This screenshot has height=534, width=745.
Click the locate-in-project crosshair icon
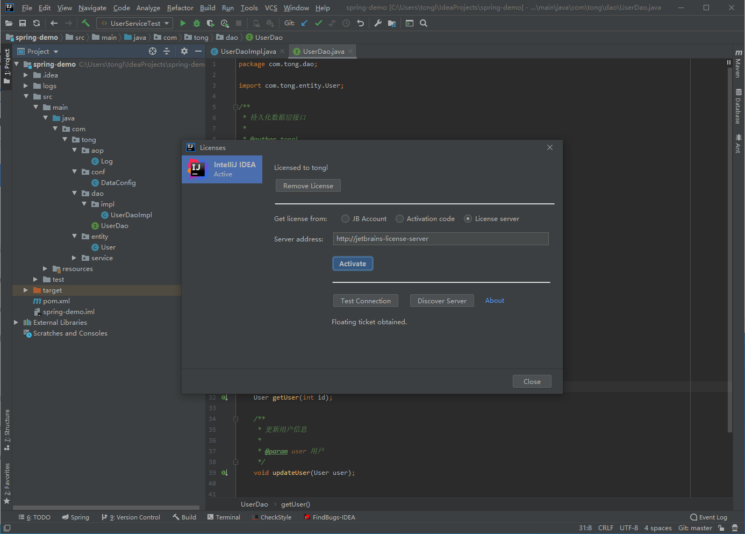pyautogui.click(x=153, y=51)
